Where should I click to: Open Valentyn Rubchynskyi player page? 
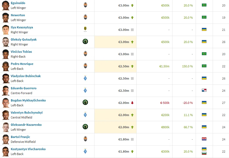27,113
